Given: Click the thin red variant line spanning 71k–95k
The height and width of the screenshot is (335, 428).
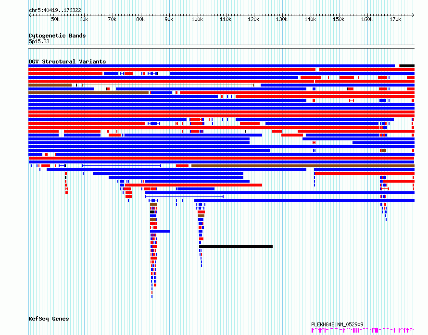Looking at the screenshot, I should click(150, 131).
